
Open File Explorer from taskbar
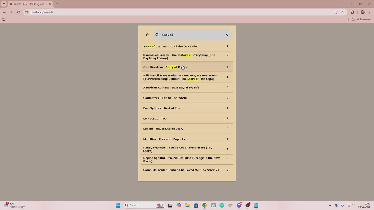tap(187, 205)
